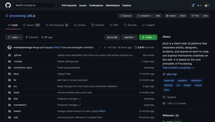Click the branch icon showing 1 branch
Viewport: 215px width, 122px height.
point(27,37)
